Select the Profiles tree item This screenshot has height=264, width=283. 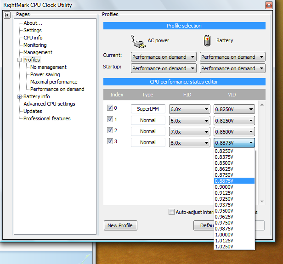32,60
